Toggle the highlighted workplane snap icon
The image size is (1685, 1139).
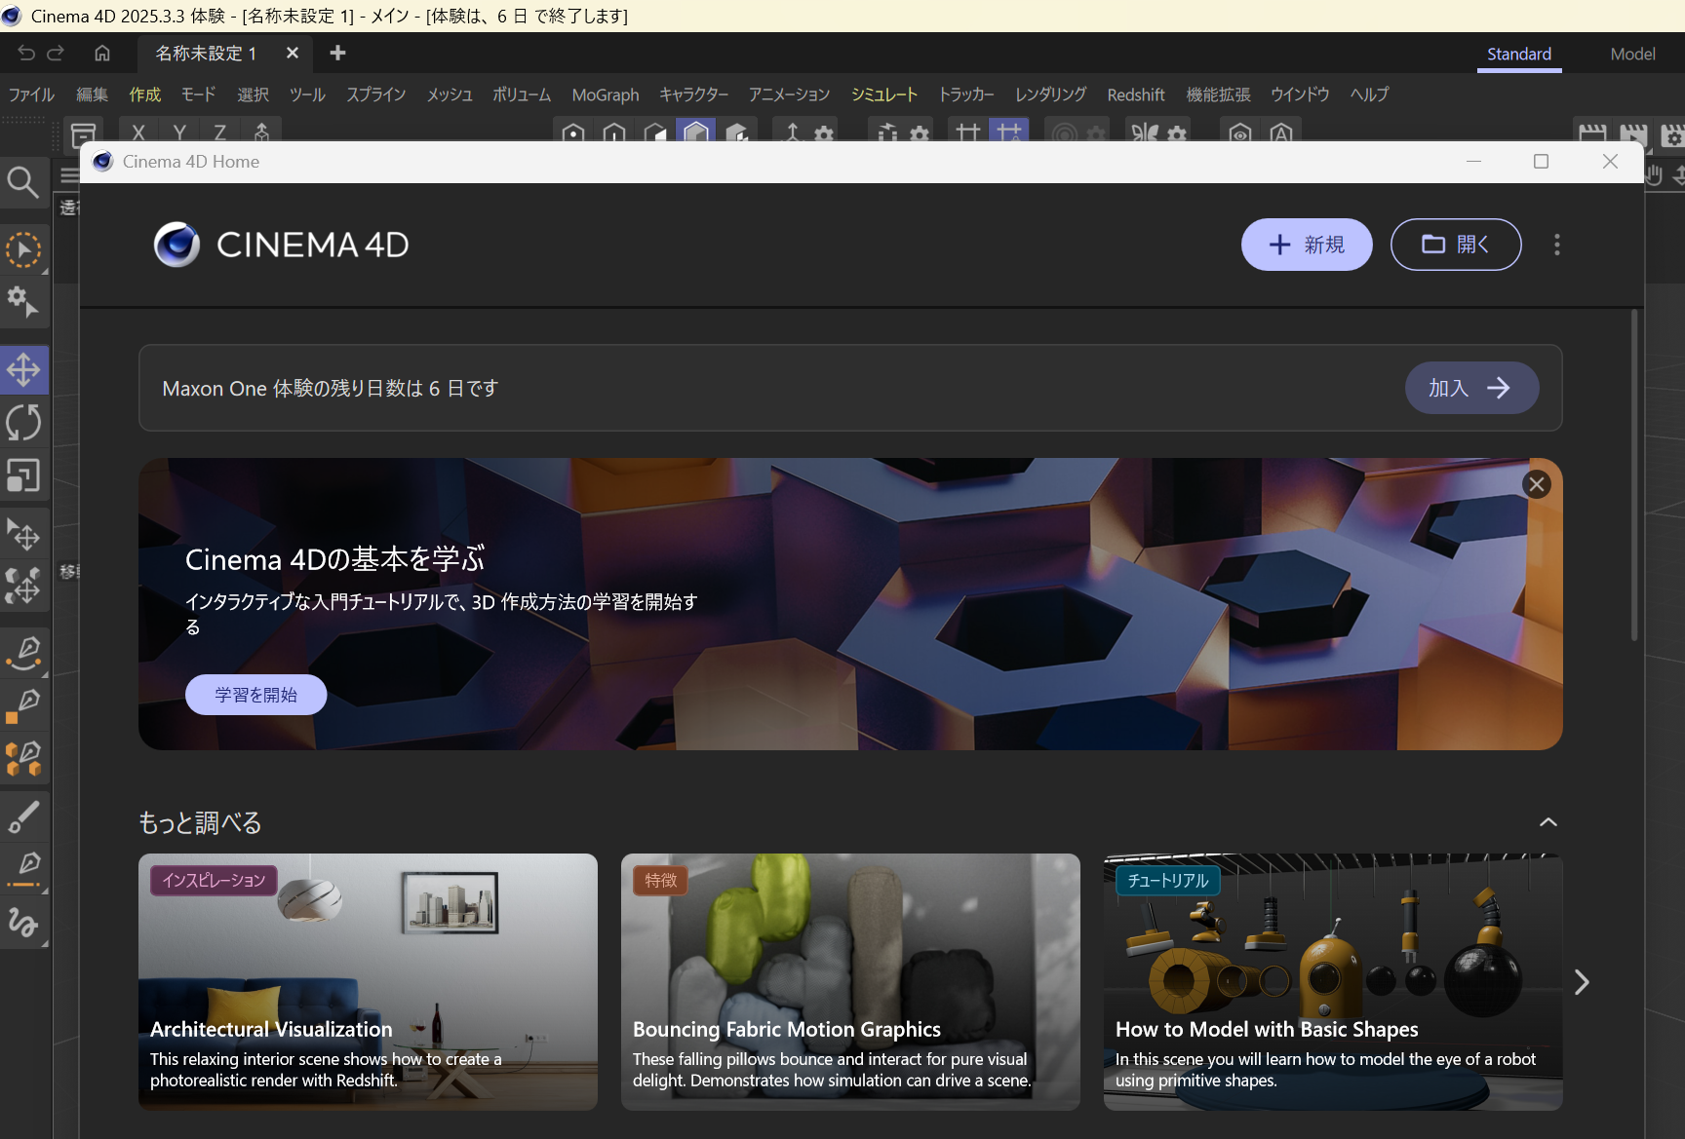1009,131
